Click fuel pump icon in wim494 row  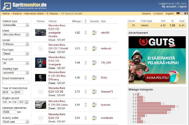click(94, 32)
